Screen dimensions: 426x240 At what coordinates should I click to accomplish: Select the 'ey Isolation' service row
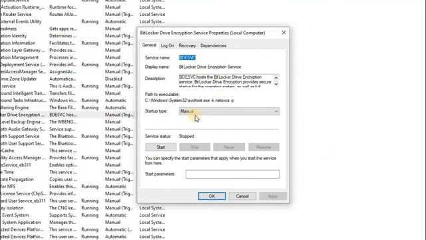point(83,208)
